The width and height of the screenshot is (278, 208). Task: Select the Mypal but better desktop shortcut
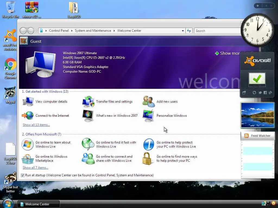click(11, 183)
